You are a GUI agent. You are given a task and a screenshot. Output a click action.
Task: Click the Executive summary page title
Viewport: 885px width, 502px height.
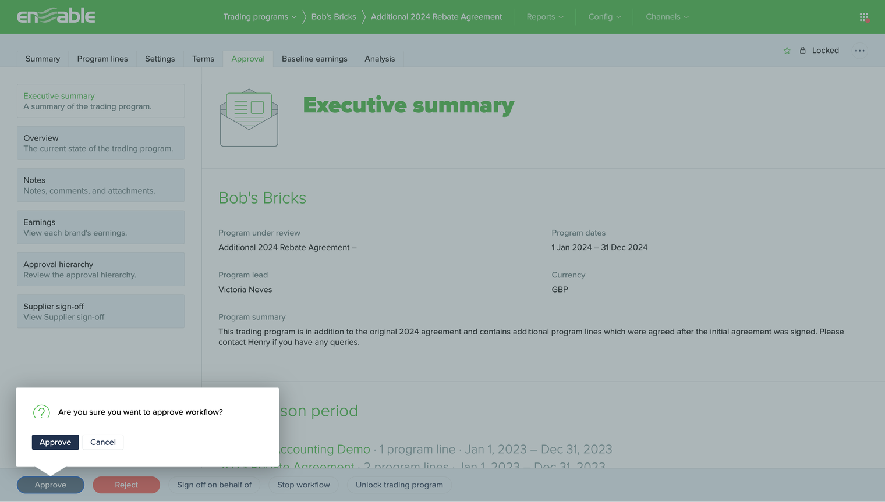pos(409,105)
